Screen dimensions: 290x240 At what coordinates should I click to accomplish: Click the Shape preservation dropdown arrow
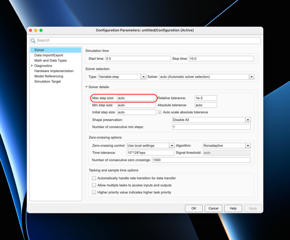click(248, 120)
